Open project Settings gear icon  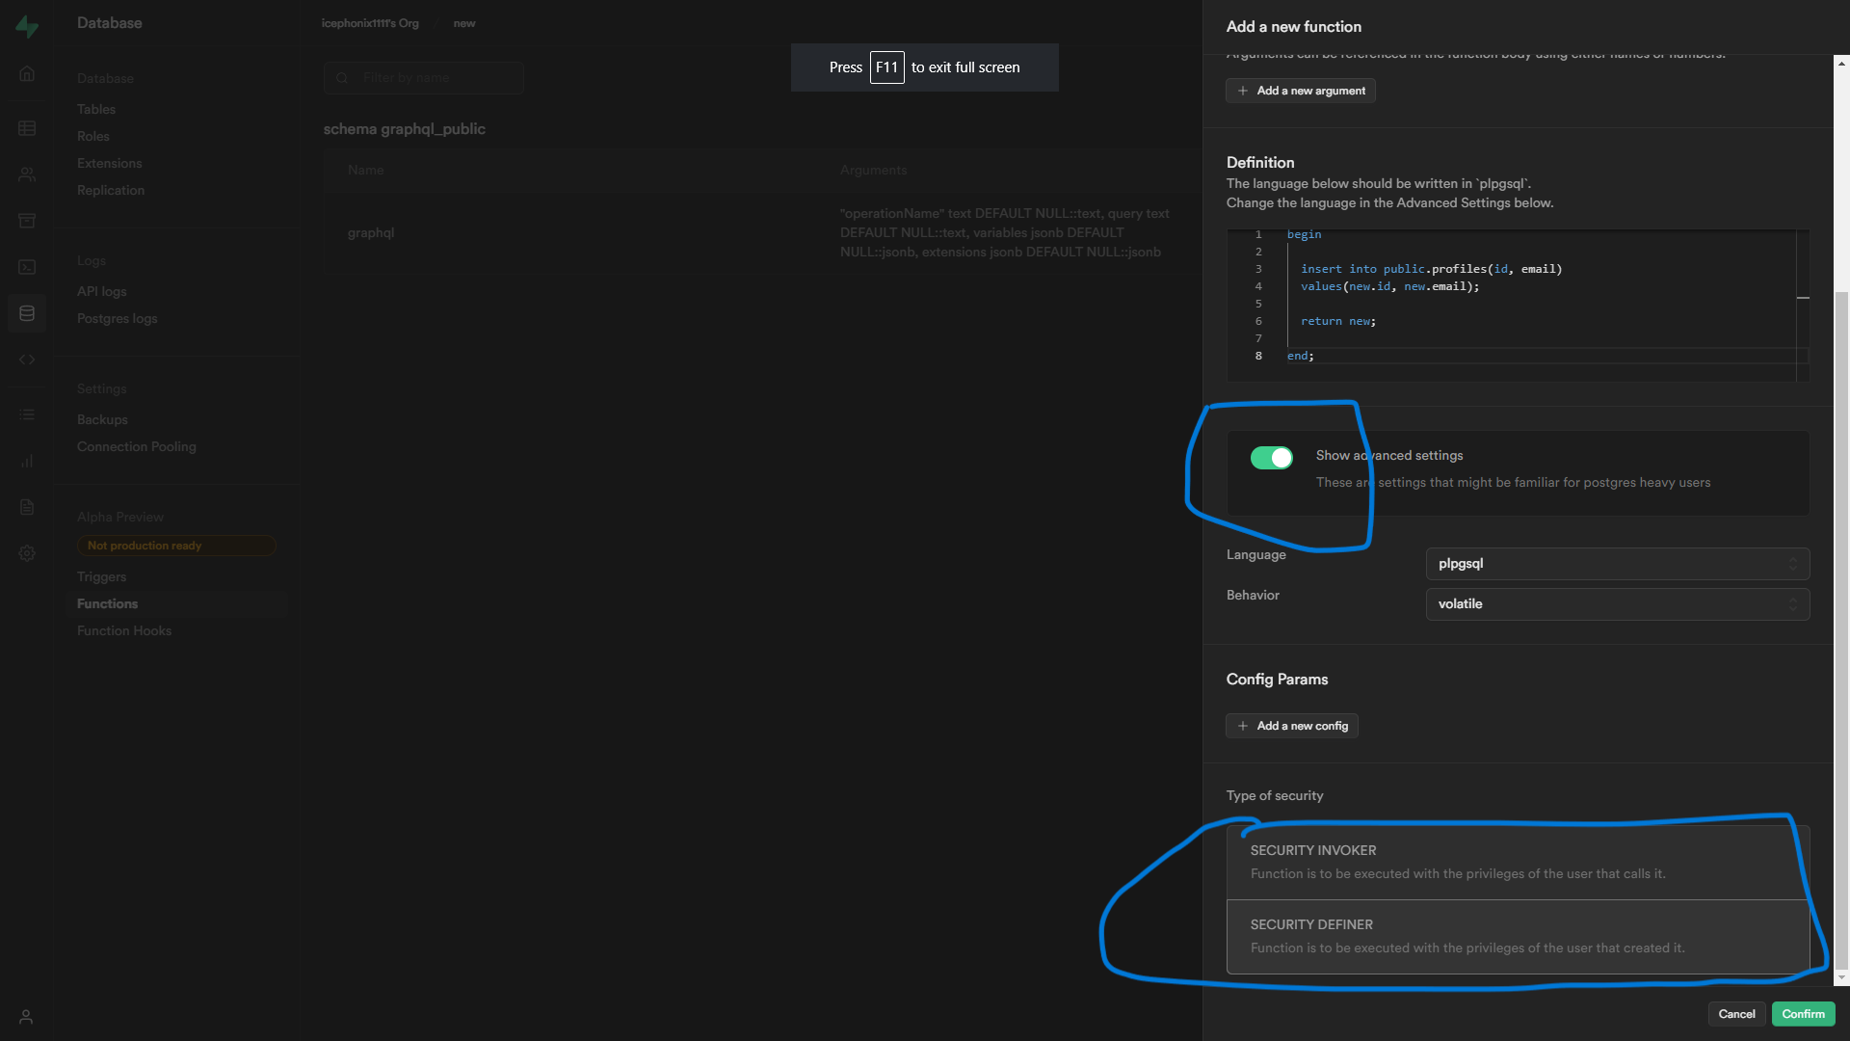point(27,553)
